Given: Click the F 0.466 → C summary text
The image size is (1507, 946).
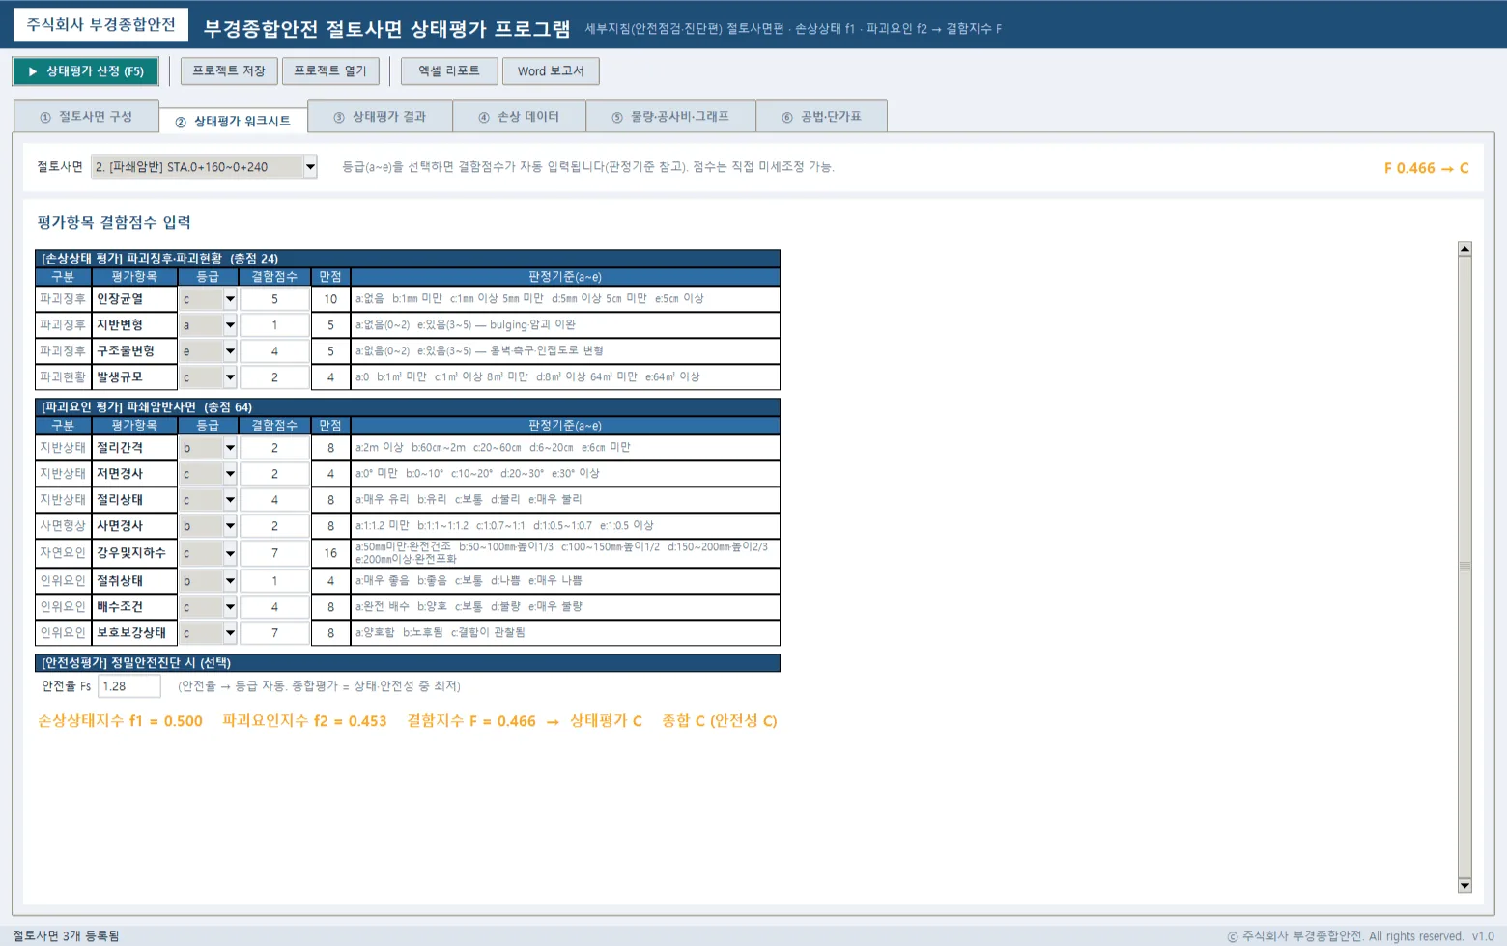Looking at the screenshot, I should [1426, 168].
